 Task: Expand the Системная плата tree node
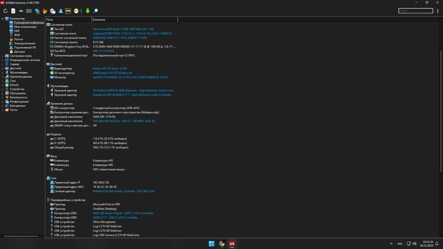[3, 56]
